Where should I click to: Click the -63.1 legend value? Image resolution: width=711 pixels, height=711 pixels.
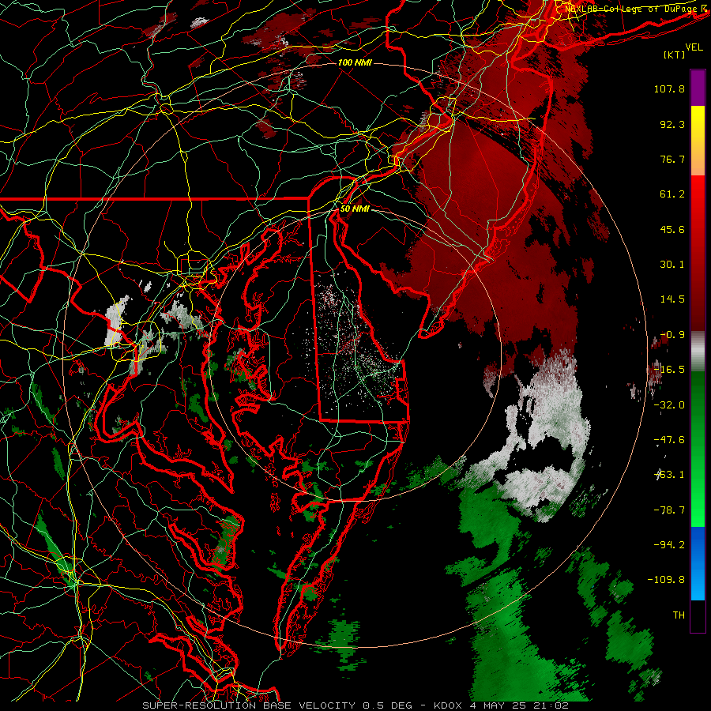[x=669, y=475]
